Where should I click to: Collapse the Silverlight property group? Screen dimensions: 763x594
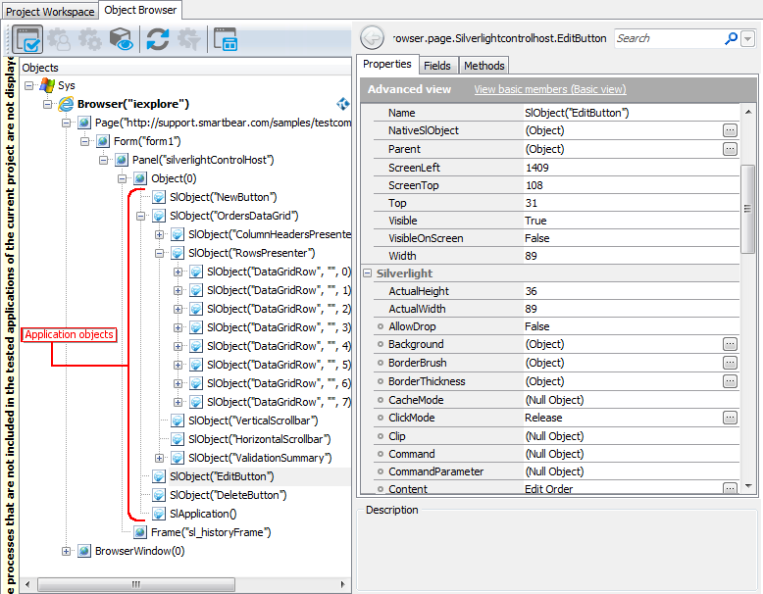(x=368, y=273)
